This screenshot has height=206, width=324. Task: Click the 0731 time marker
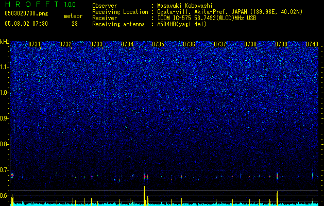pos(35,44)
